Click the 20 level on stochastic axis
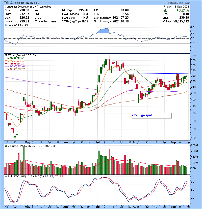The image size is (202, 209). (x=192, y=198)
